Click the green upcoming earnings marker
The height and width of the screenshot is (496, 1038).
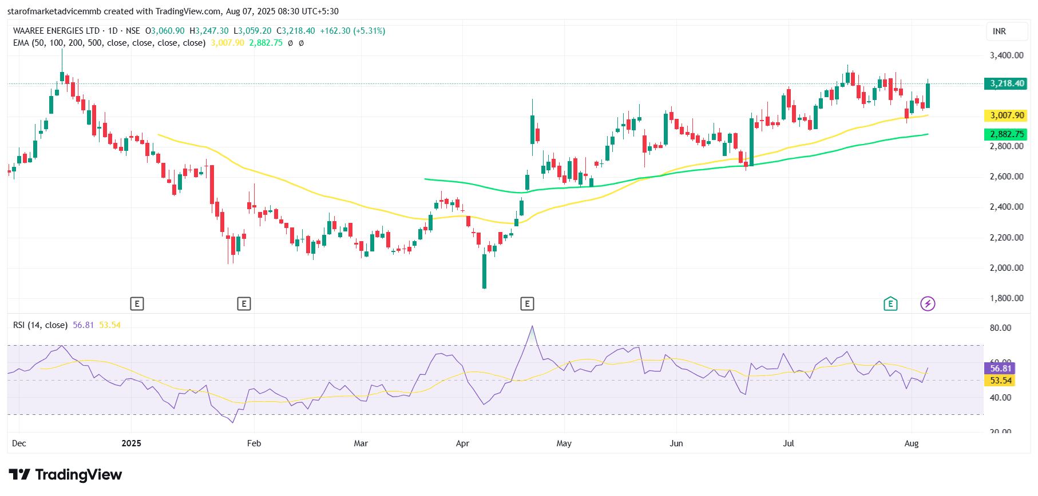click(890, 303)
